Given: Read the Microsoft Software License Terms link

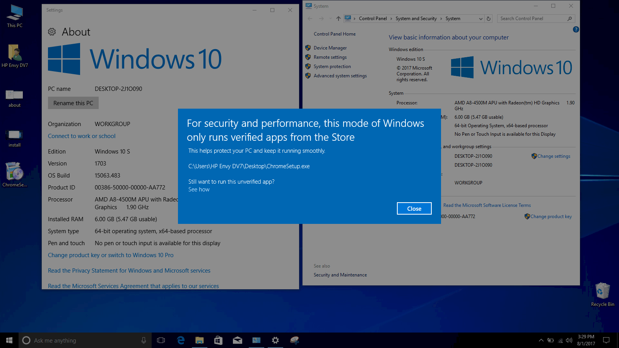Looking at the screenshot, I should pos(487,205).
